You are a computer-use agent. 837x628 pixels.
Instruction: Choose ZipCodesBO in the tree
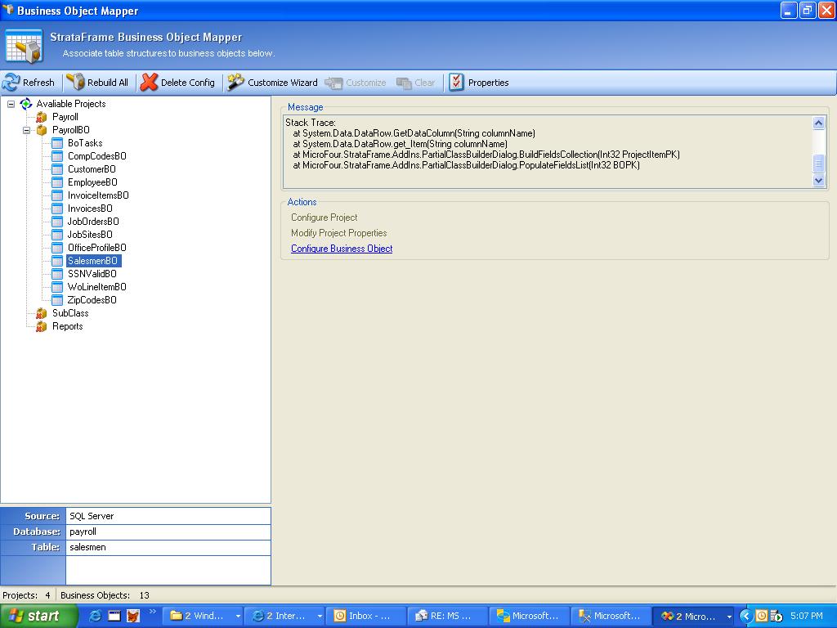92,300
